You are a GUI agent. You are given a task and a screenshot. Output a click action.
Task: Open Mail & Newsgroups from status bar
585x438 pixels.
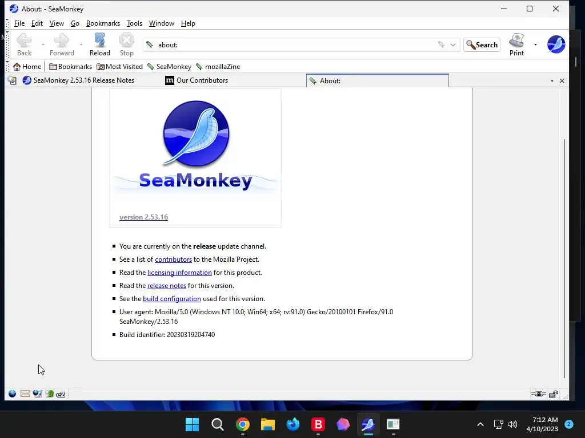[25, 394]
